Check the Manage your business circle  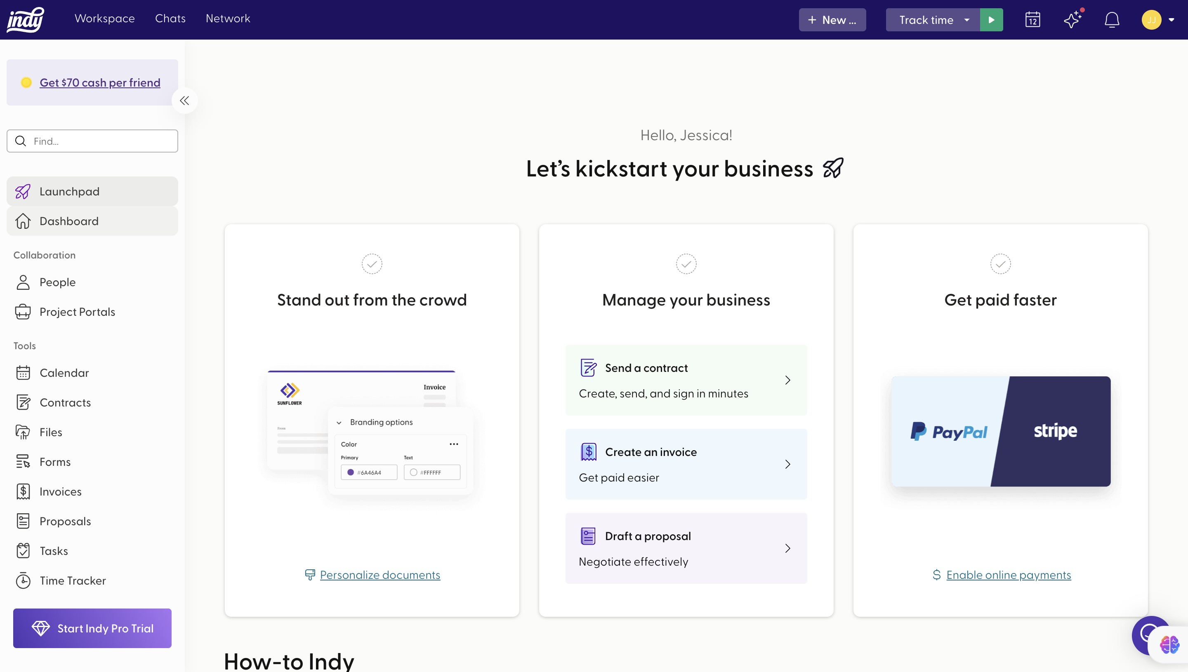coord(686,264)
